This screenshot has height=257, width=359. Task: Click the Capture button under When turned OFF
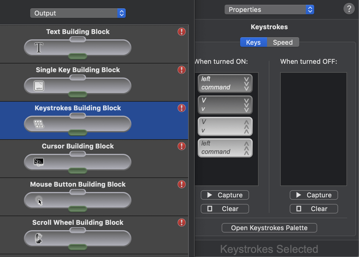pos(314,195)
